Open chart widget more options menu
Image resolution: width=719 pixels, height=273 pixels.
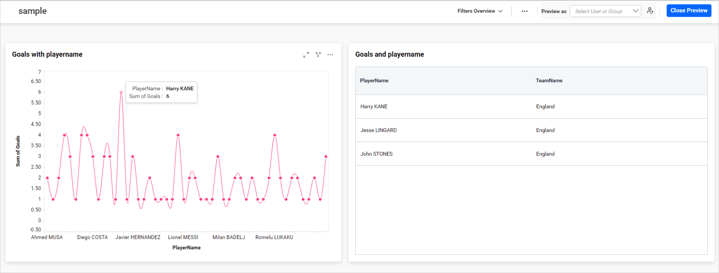[x=330, y=55]
